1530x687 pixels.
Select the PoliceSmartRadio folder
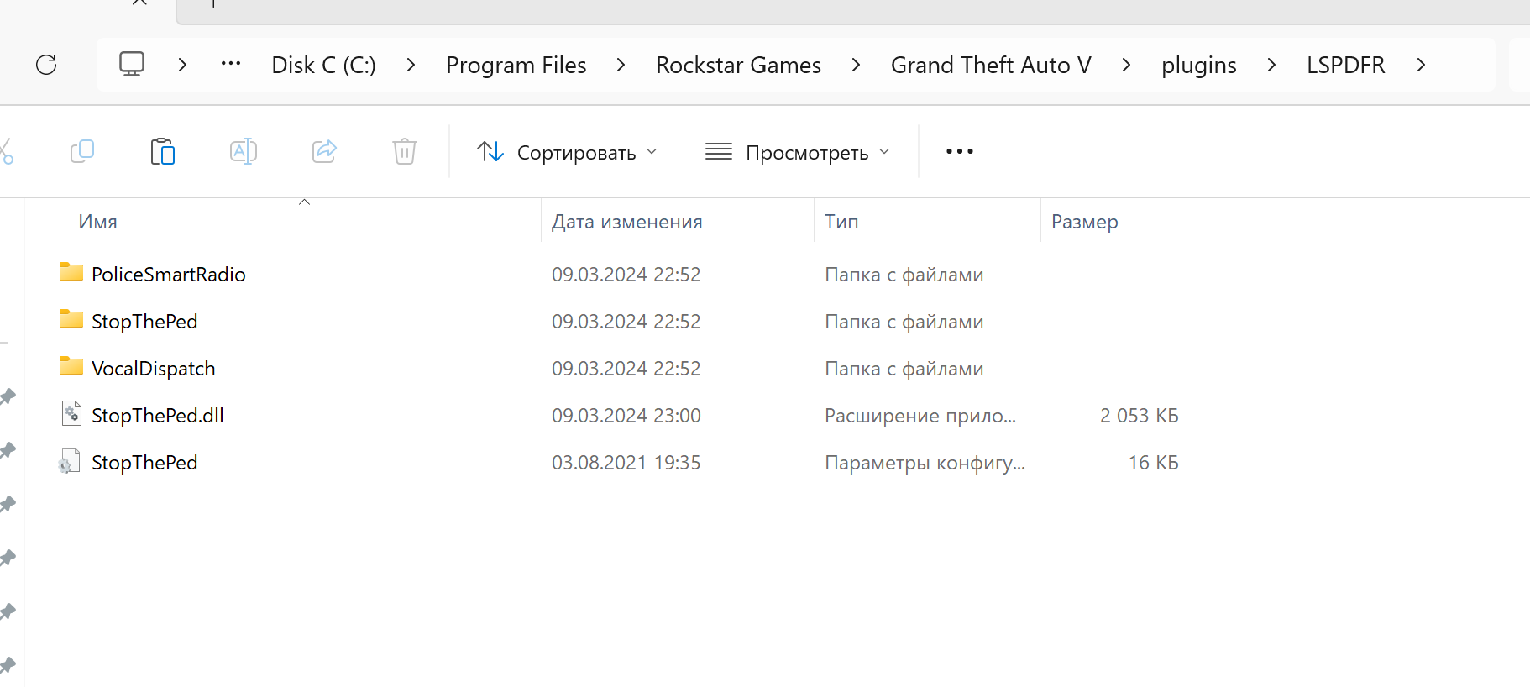[168, 275]
